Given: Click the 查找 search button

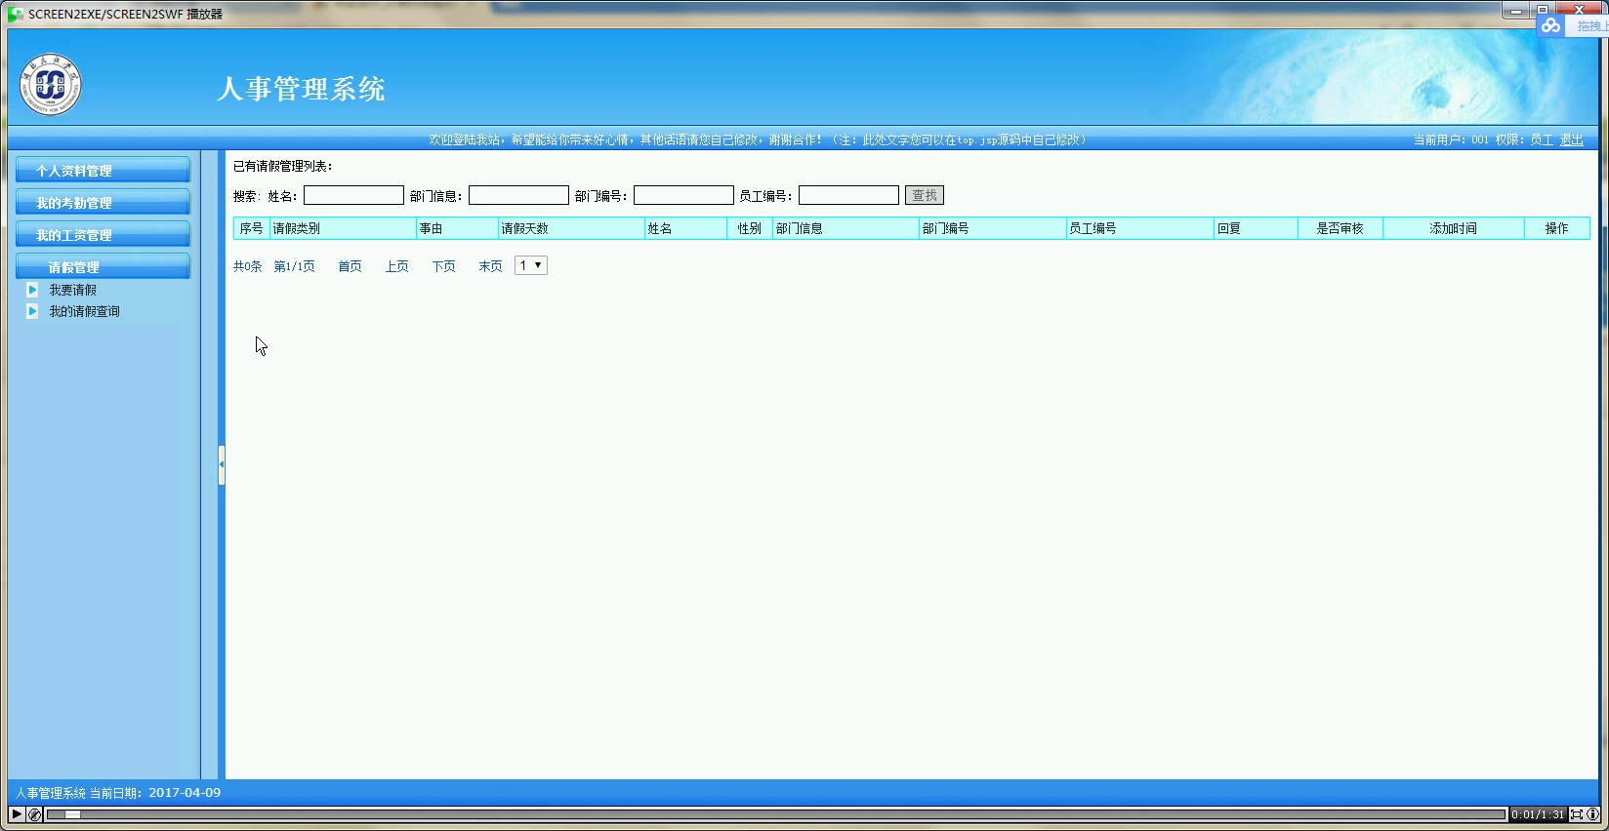Looking at the screenshot, I should pos(925,195).
